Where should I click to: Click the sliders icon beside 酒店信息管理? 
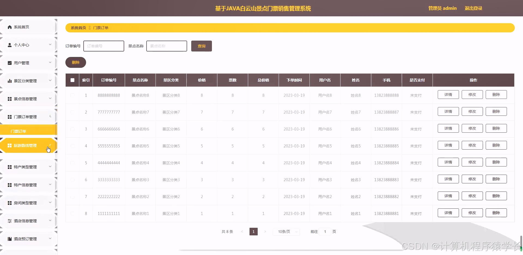point(10,221)
